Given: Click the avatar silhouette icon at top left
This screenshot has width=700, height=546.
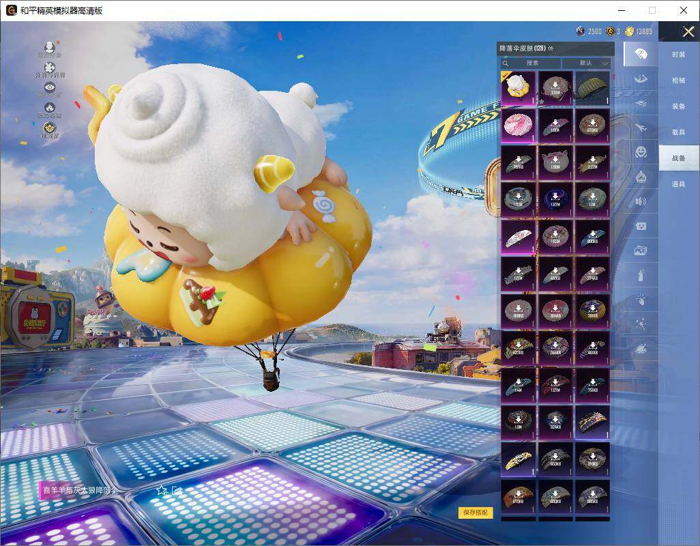Looking at the screenshot, I should tap(50, 47).
